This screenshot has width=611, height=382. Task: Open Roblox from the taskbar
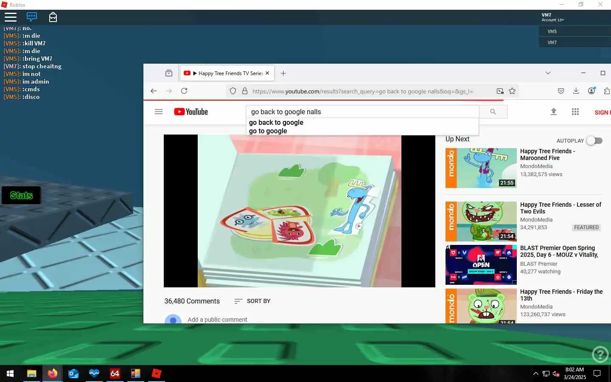(x=157, y=374)
